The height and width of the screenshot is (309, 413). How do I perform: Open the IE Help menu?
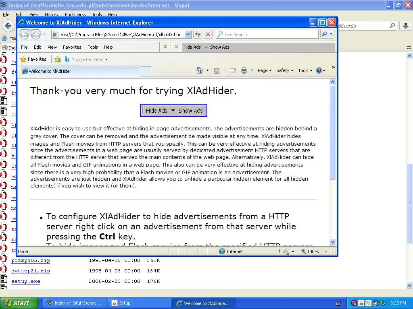[108, 47]
